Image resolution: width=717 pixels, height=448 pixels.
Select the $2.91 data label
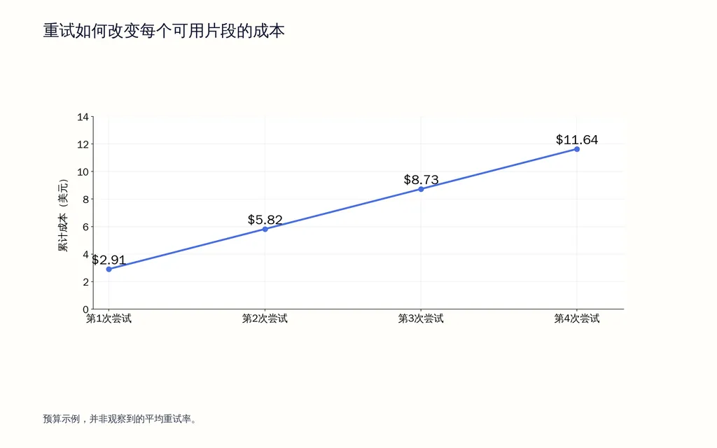tap(109, 260)
